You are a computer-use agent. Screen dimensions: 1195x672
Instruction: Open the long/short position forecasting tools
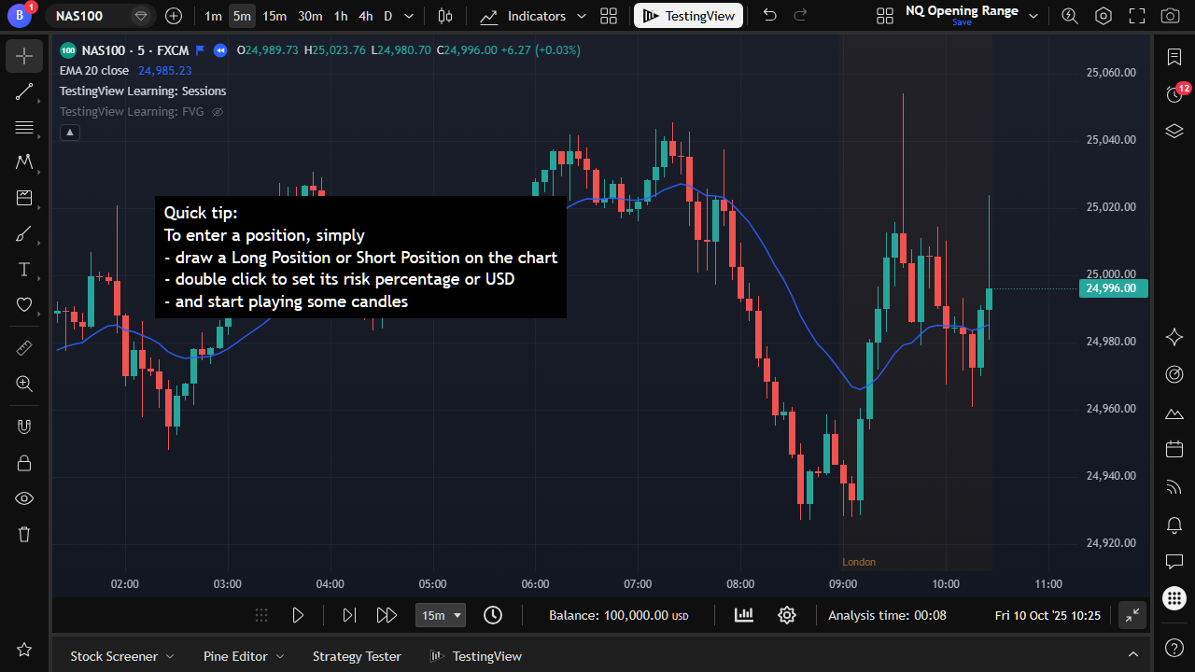coord(24,198)
